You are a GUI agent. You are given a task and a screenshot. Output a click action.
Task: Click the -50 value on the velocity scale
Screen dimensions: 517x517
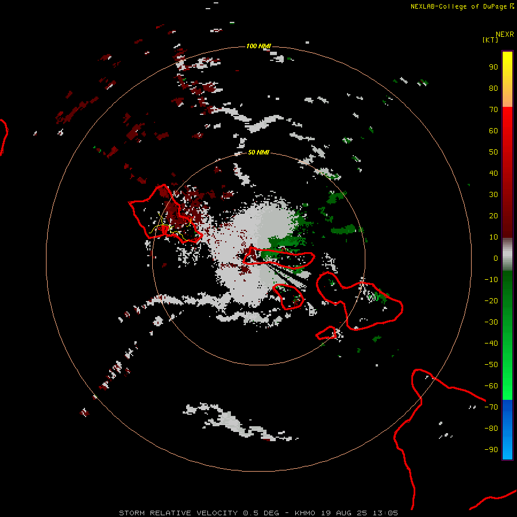point(491,365)
